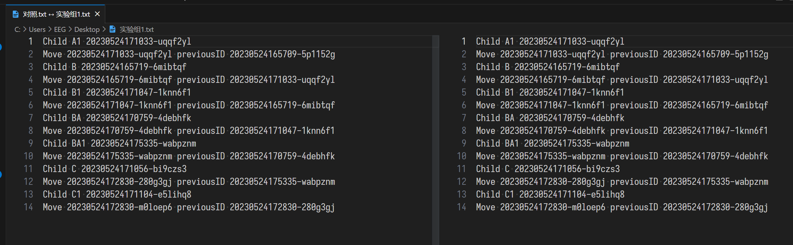Open the EEG breadcrumb dropdown
Image resolution: width=793 pixels, height=245 pixels.
point(60,29)
